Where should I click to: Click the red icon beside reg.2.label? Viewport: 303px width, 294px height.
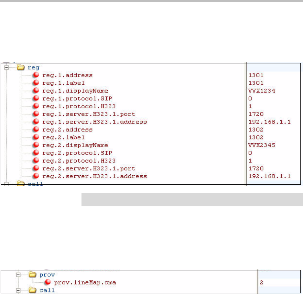pos(37,137)
